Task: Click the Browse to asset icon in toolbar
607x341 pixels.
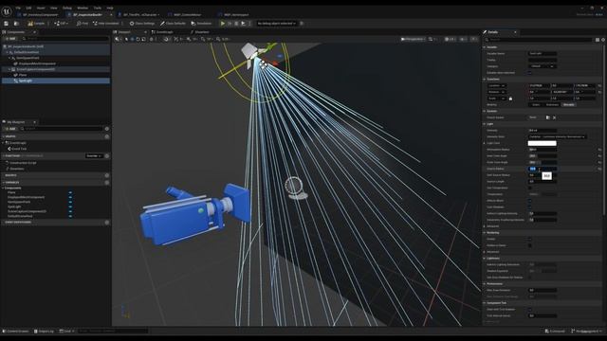Action: [x=16, y=24]
